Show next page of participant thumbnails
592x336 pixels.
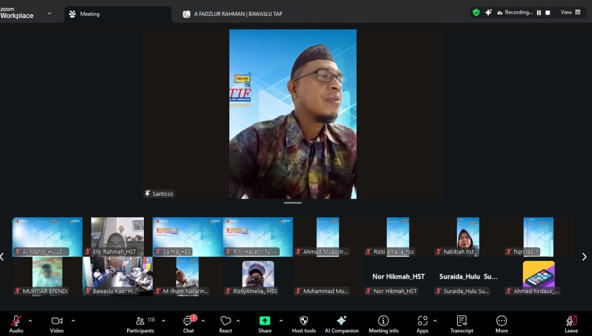coord(584,257)
